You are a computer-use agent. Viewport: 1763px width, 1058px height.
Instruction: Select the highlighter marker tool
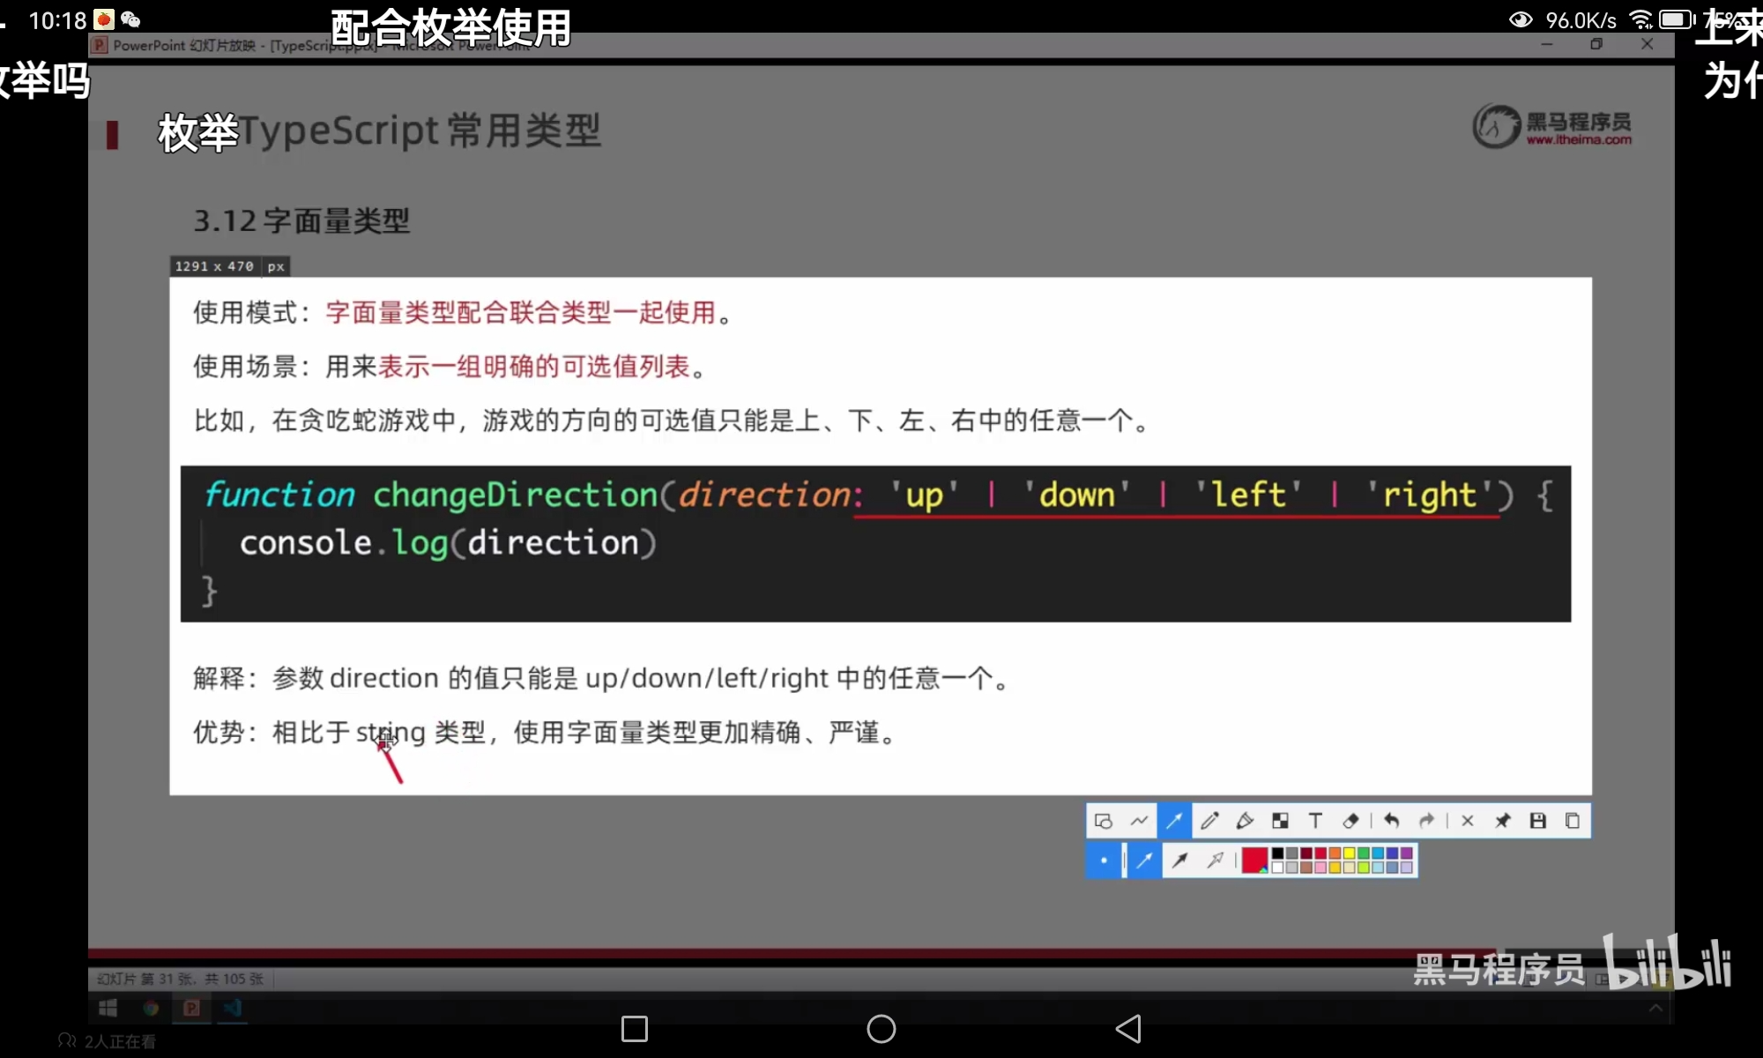1245,821
